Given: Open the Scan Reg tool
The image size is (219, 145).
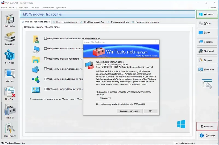Looking at the screenshot, I should tap(10, 57).
